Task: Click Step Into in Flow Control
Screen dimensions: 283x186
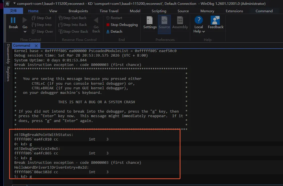Action: (x=42, y=25)
